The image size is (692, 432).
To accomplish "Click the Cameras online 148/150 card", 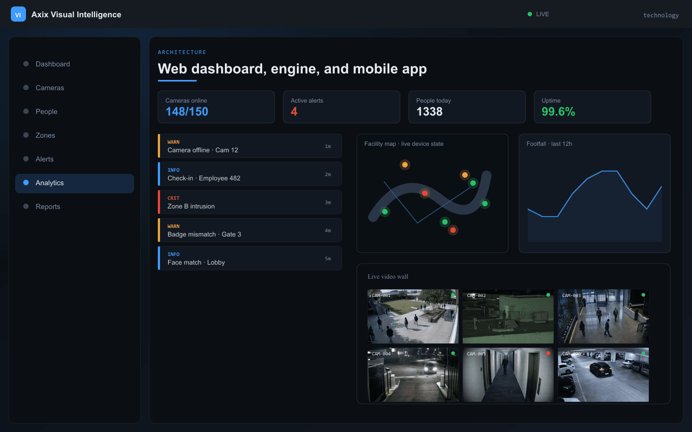I will click(216, 107).
